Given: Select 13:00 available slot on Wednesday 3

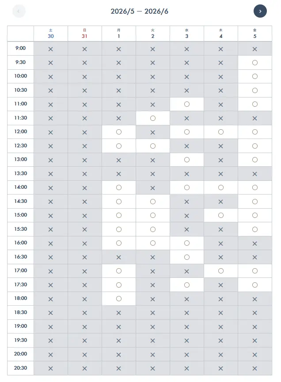Looking at the screenshot, I should pyautogui.click(x=187, y=160).
